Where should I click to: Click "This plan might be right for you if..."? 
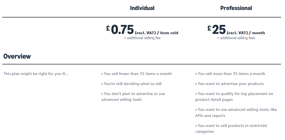pyautogui.click(x=35, y=74)
